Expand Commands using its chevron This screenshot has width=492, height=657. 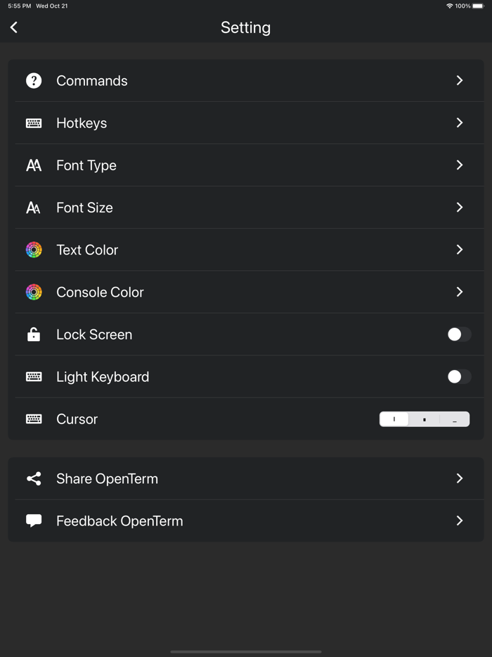tap(460, 81)
